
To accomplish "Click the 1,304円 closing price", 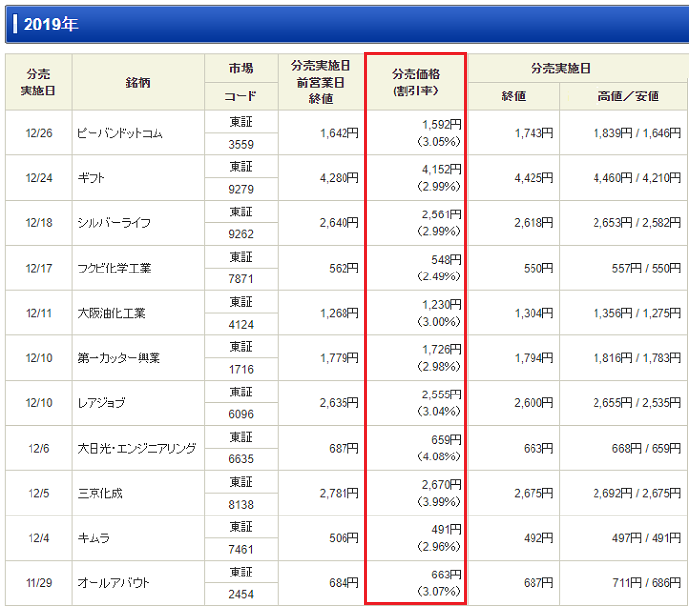I will (x=533, y=313).
